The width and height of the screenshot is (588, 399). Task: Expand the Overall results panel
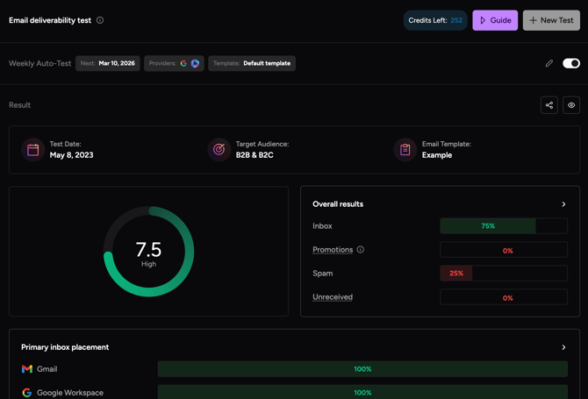pos(563,204)
